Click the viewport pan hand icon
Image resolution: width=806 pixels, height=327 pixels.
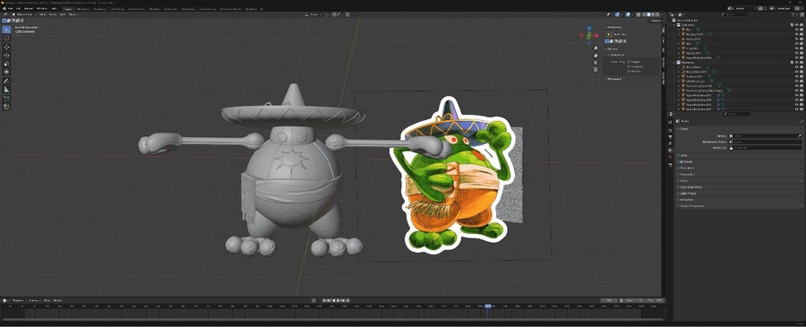[x=596, y=55]
